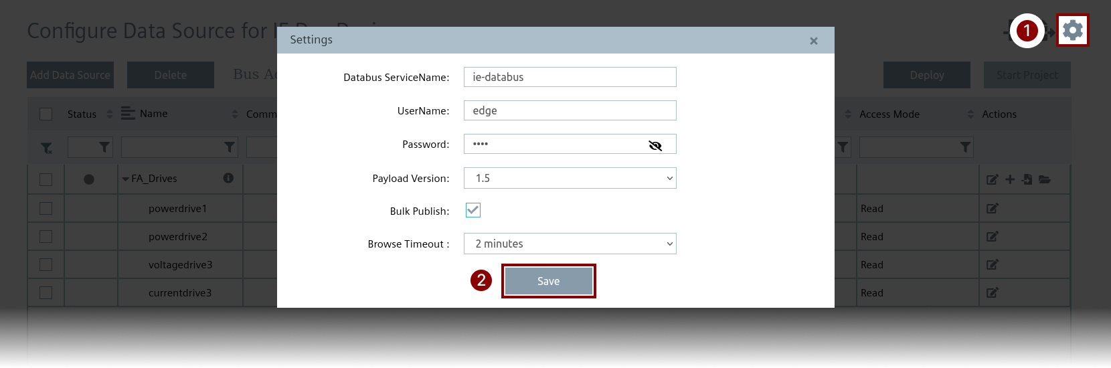Click the tree hierarchy icon beside Name
Image resolution: width=1111 pixels, height=368 pixels.
[128, 114]
